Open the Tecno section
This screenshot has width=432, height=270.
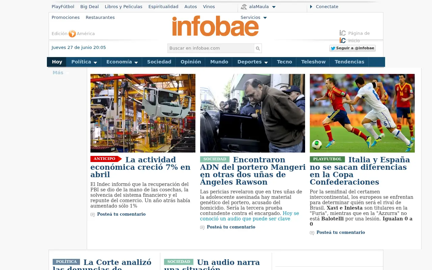[285, 62]
